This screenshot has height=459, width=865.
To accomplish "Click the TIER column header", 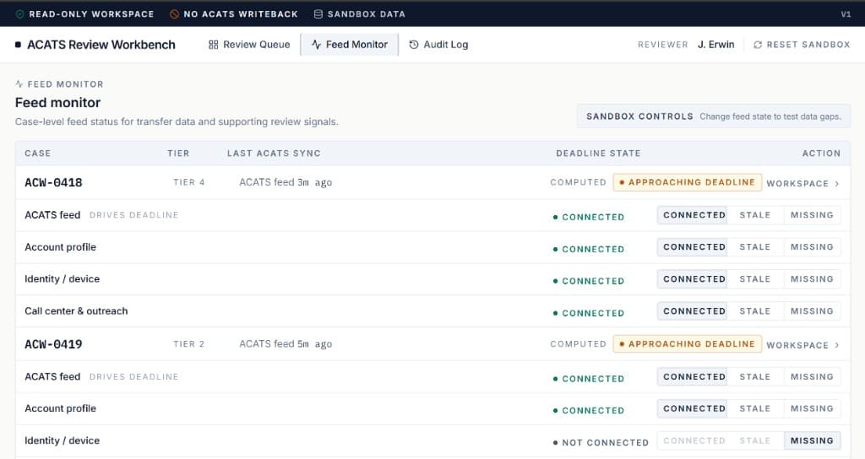I will click(x=178, y=154).
